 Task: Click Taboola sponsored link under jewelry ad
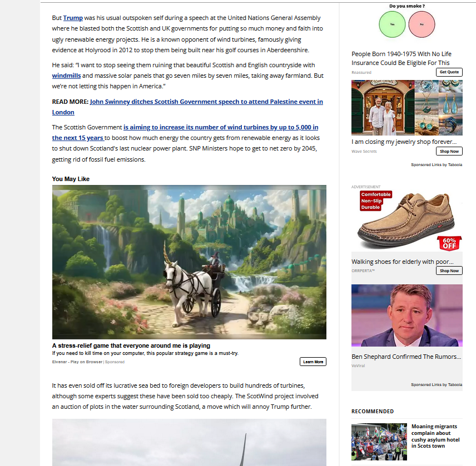pyautogui.click(x=437, y=165)
